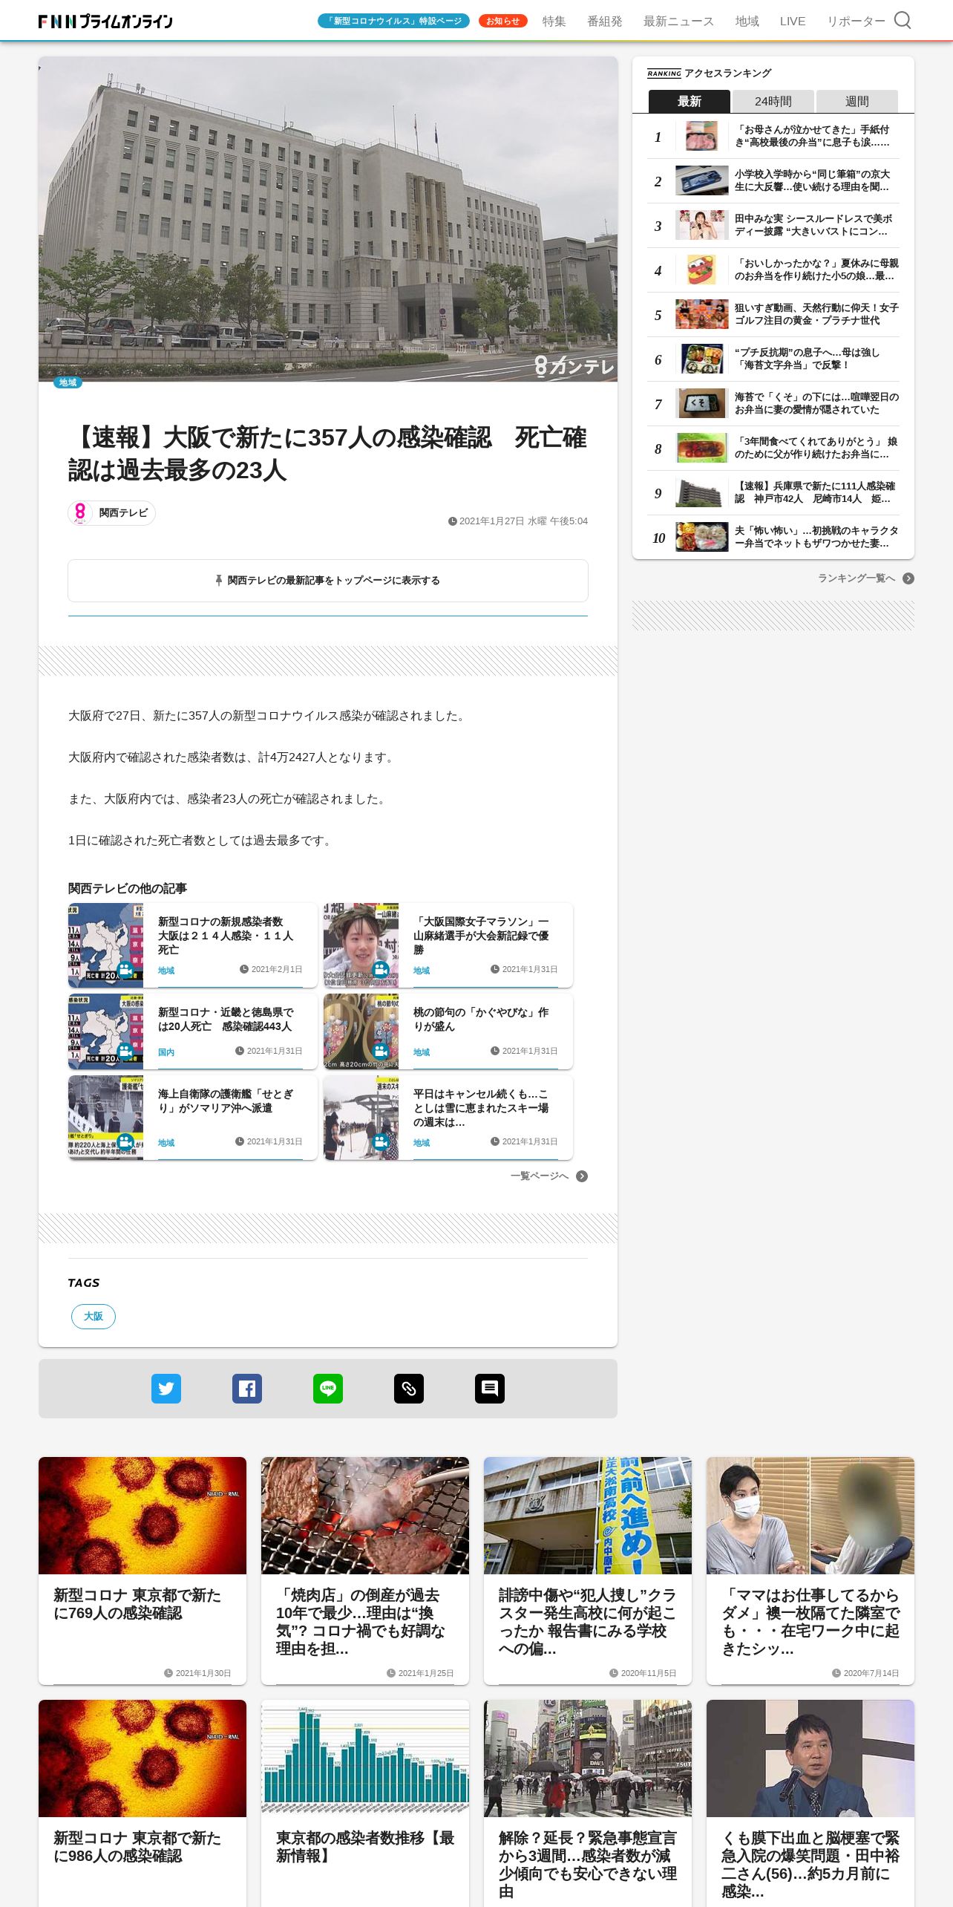Open 東京都の感染者数推移 chart card
This screenshot has width=953, height=1907.
[365, 1803]
